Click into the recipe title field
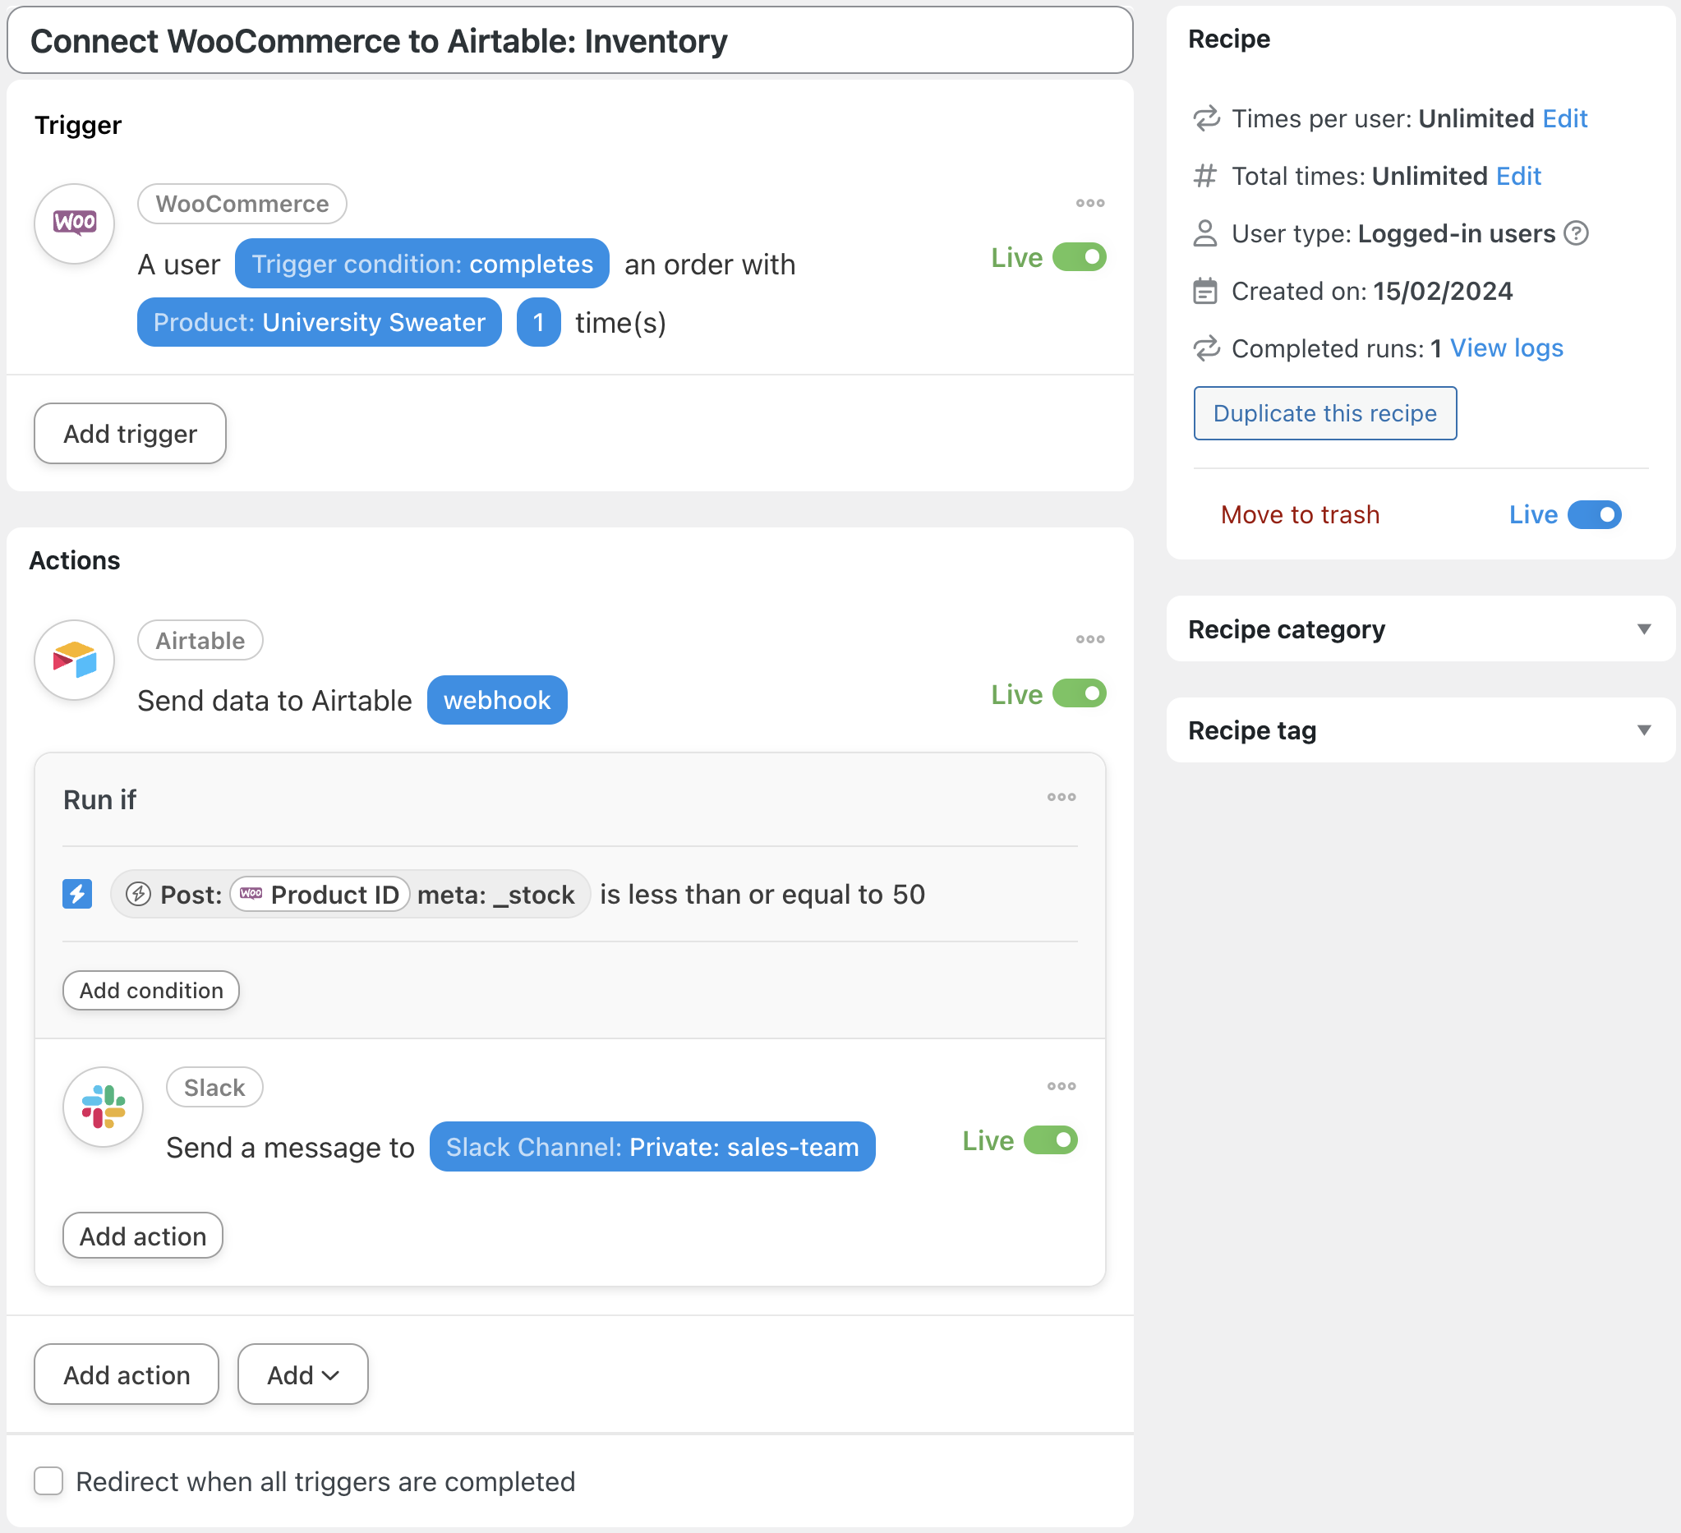This screenshot has width=1681, height=1533. coord(569,41)
